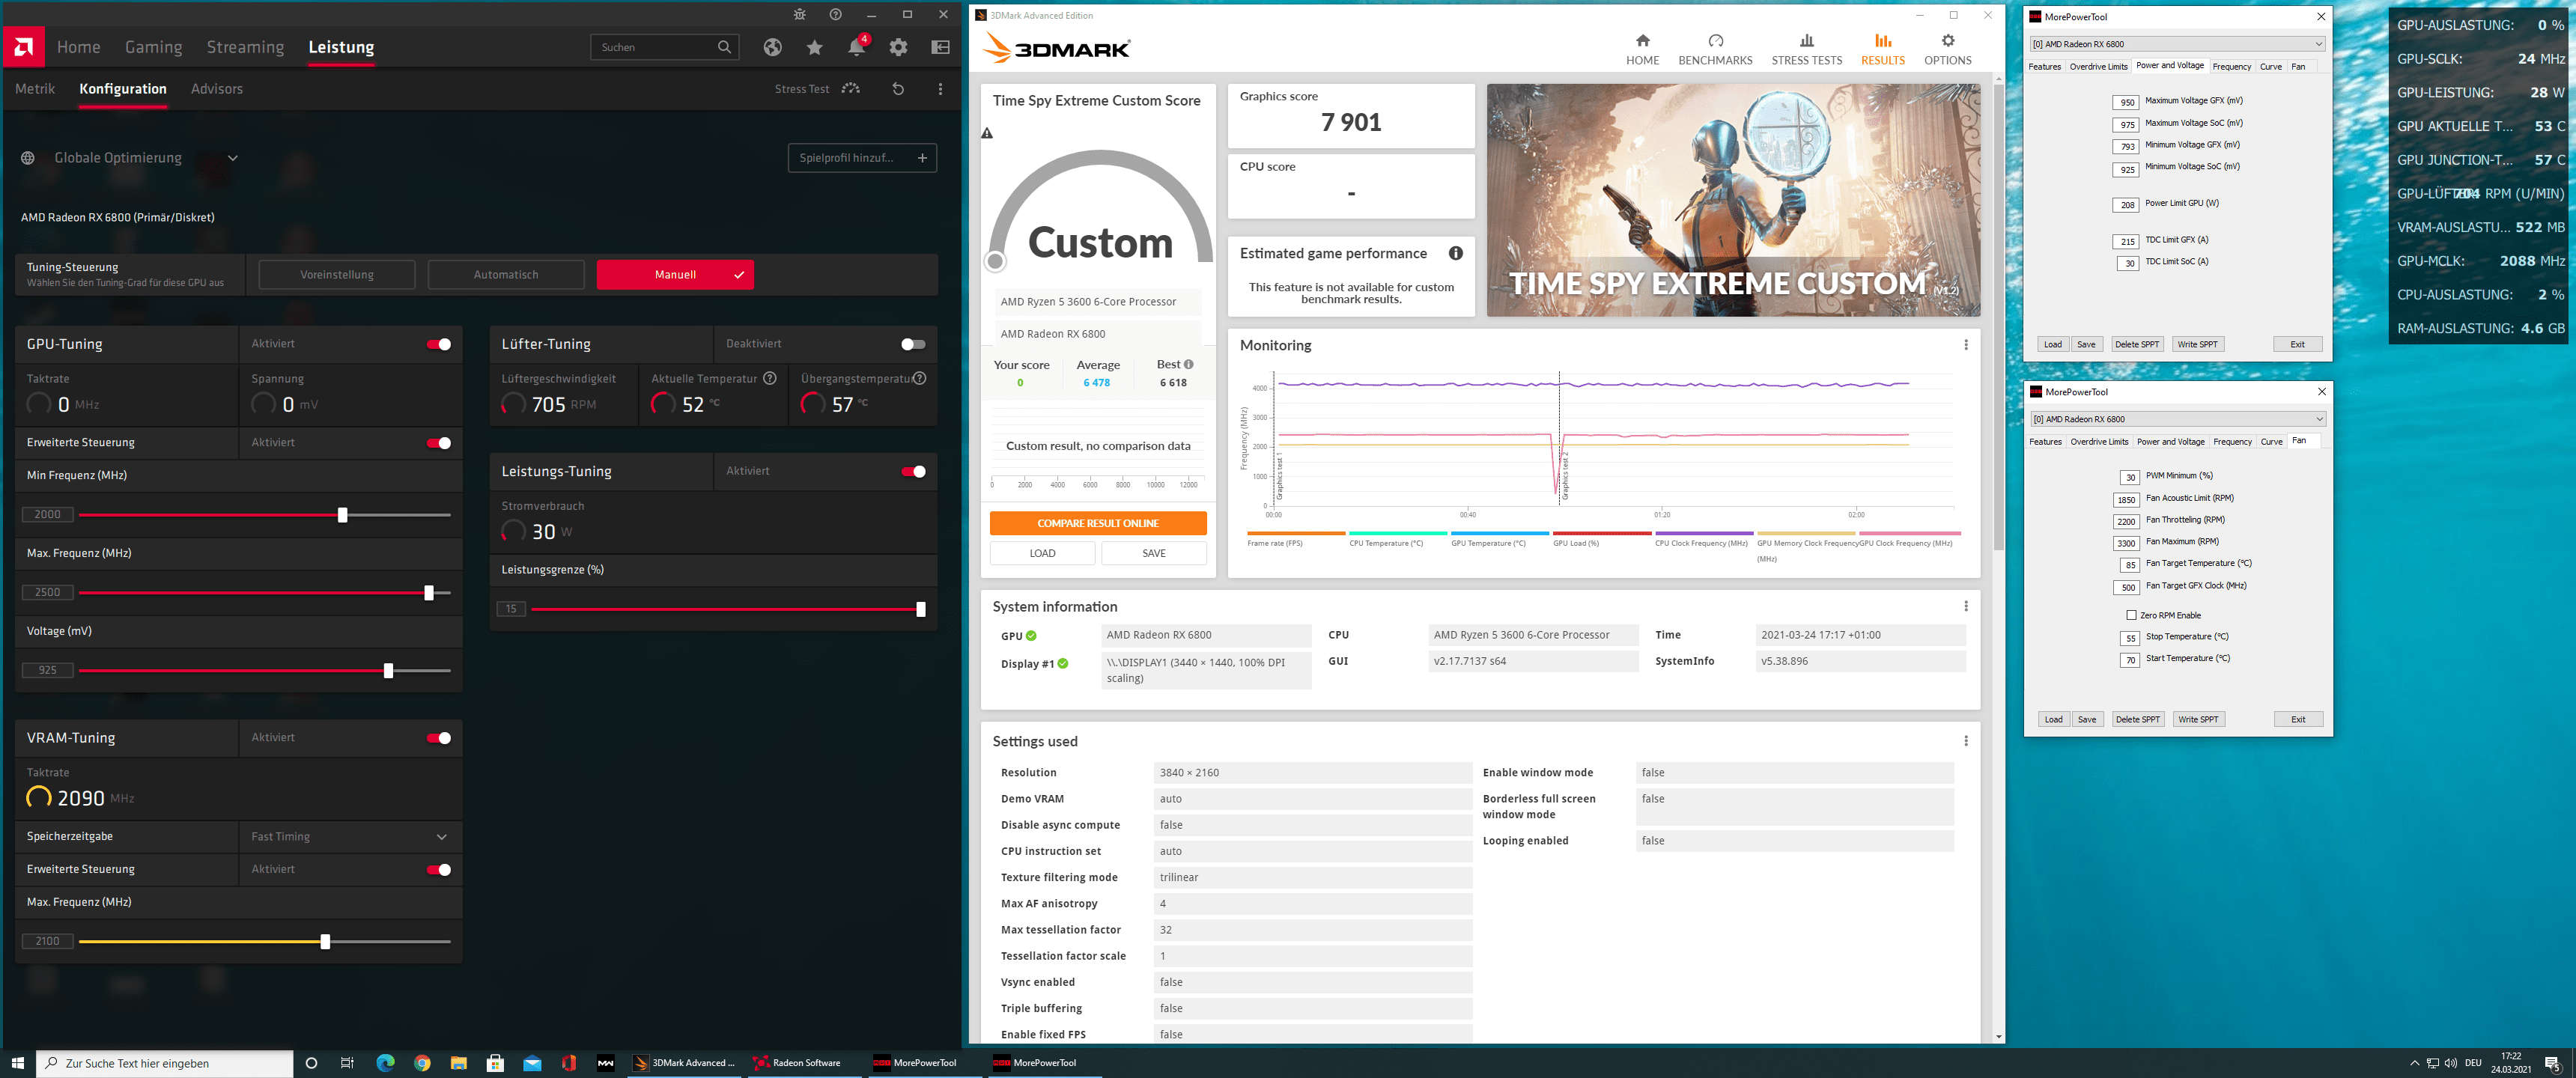The height and width of the screenshot is (1078, 2576).
Task: Click LOAD button in 3DMark
Action: pyautogui.click(x=1042, y=553)
